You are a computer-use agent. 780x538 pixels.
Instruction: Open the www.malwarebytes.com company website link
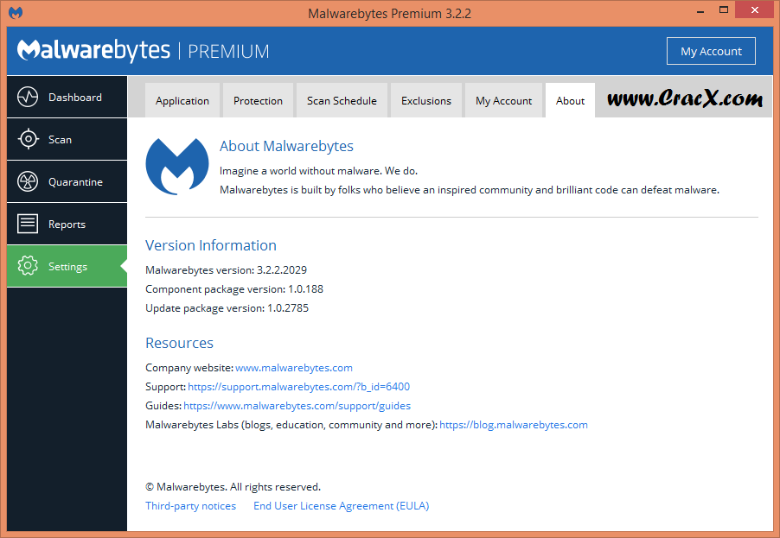point(293,368)
